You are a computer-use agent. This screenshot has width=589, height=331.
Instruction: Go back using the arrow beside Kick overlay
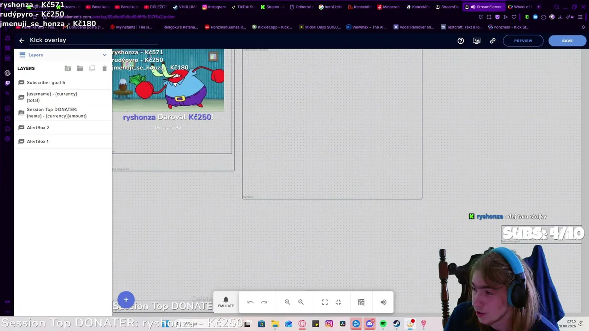coord(22,40)
